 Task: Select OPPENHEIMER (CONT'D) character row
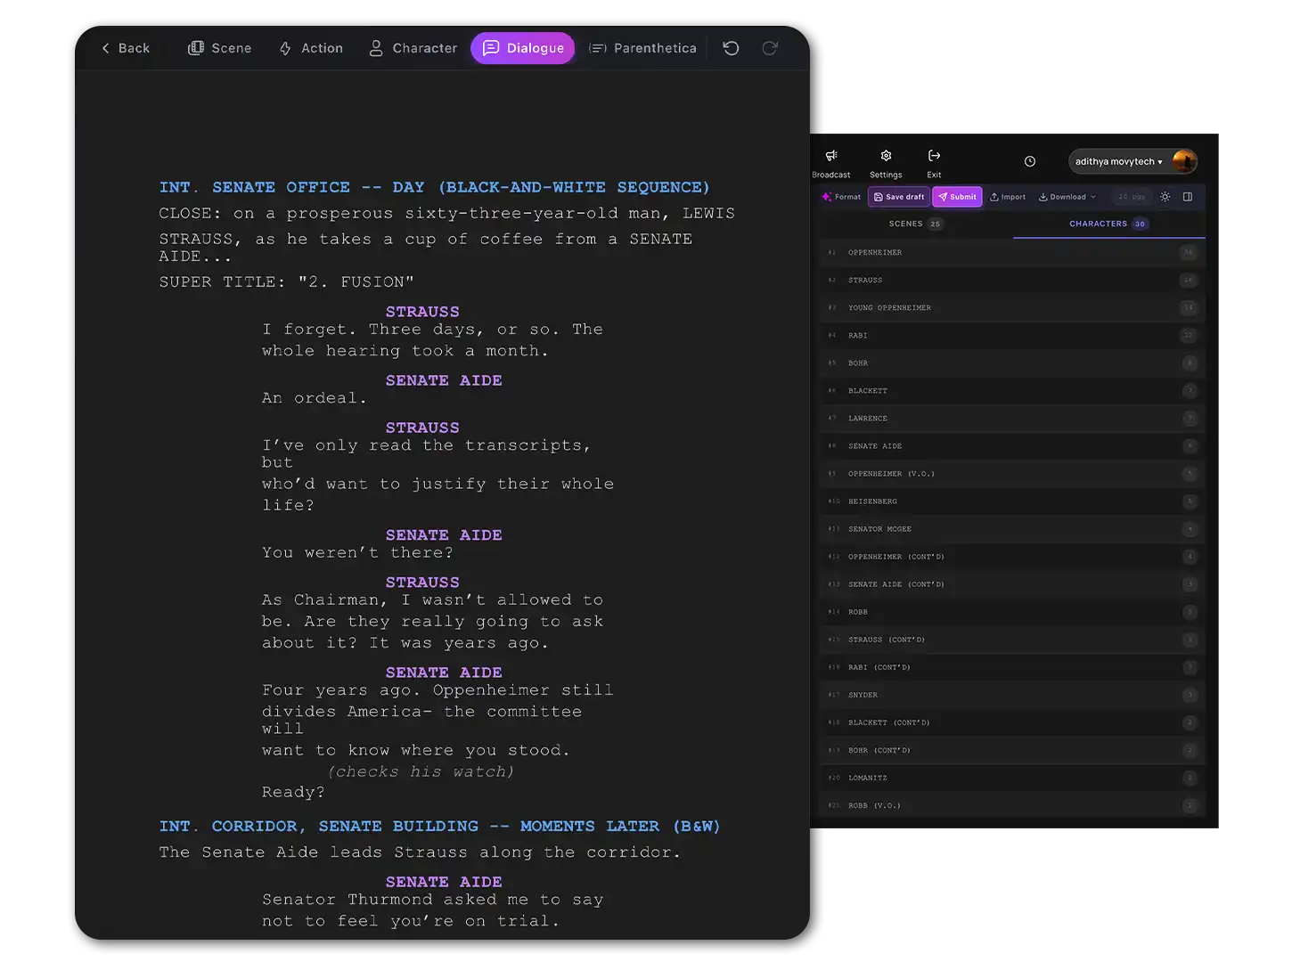pyautogui.click(x=1012, y=557)
